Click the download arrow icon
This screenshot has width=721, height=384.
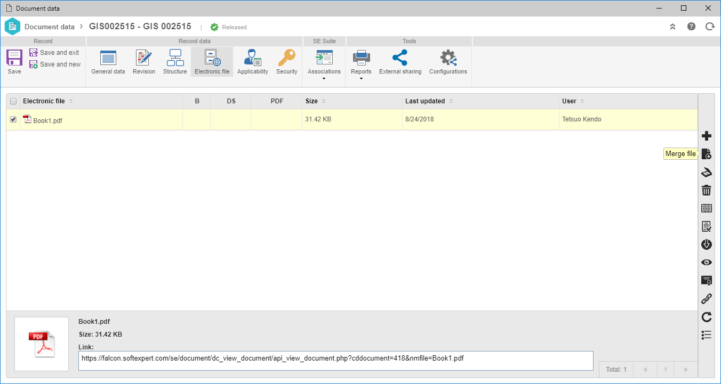707,244
